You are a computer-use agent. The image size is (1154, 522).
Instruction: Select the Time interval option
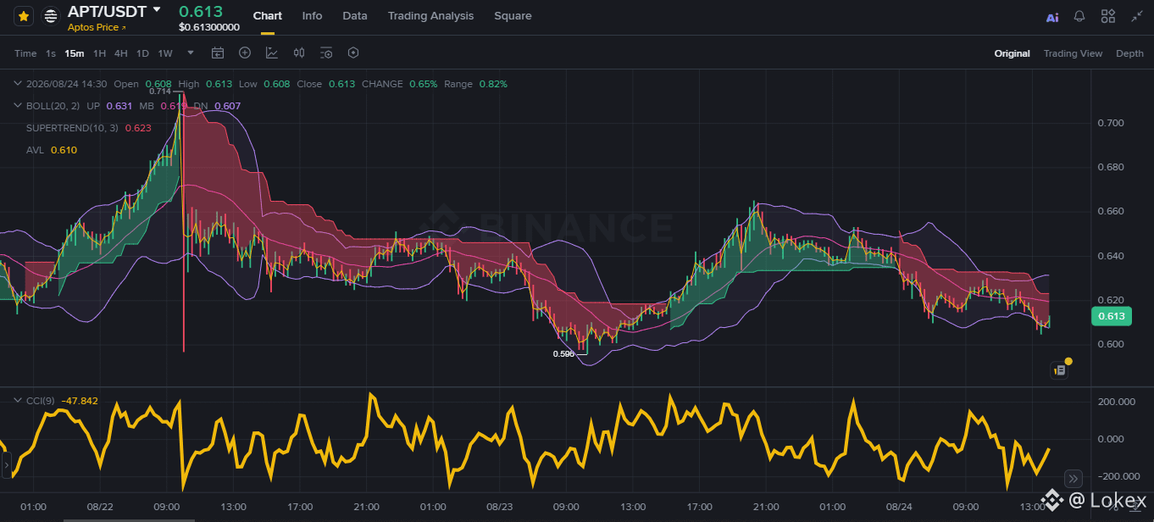coord(25,53)
